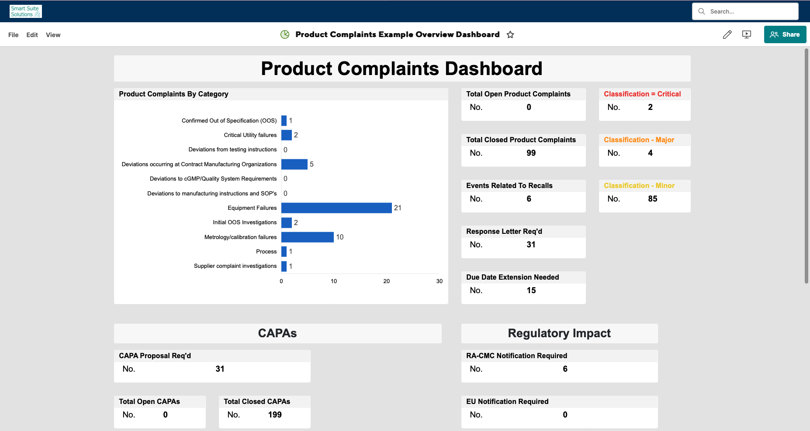
Task: Open presentation mode icon
Action: point(747,34)
